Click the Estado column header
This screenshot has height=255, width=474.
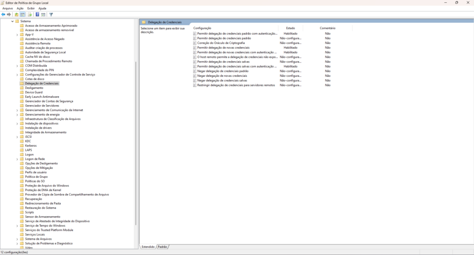tap(290, 28)
